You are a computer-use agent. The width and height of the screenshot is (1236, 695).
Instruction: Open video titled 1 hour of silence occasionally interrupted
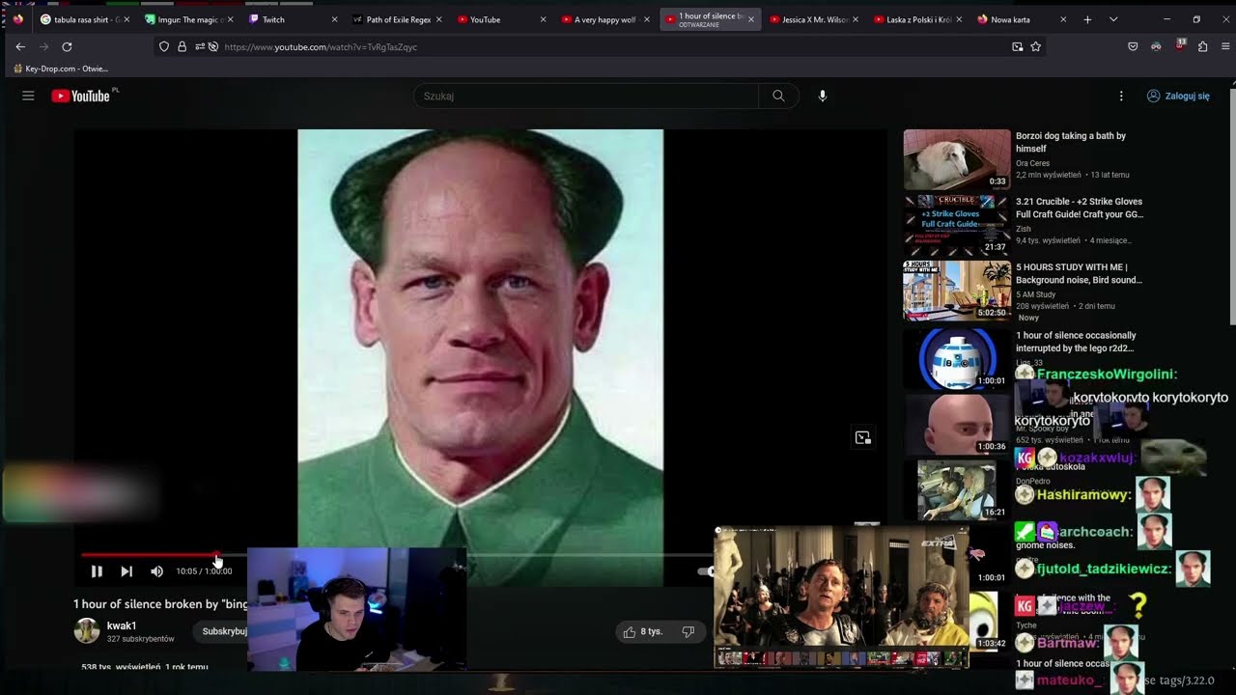click(x=1076, y=342)
